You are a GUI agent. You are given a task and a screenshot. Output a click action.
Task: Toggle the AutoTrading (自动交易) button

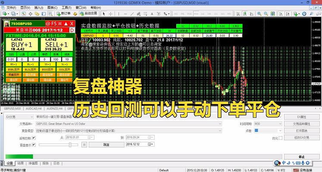(88, 13)
